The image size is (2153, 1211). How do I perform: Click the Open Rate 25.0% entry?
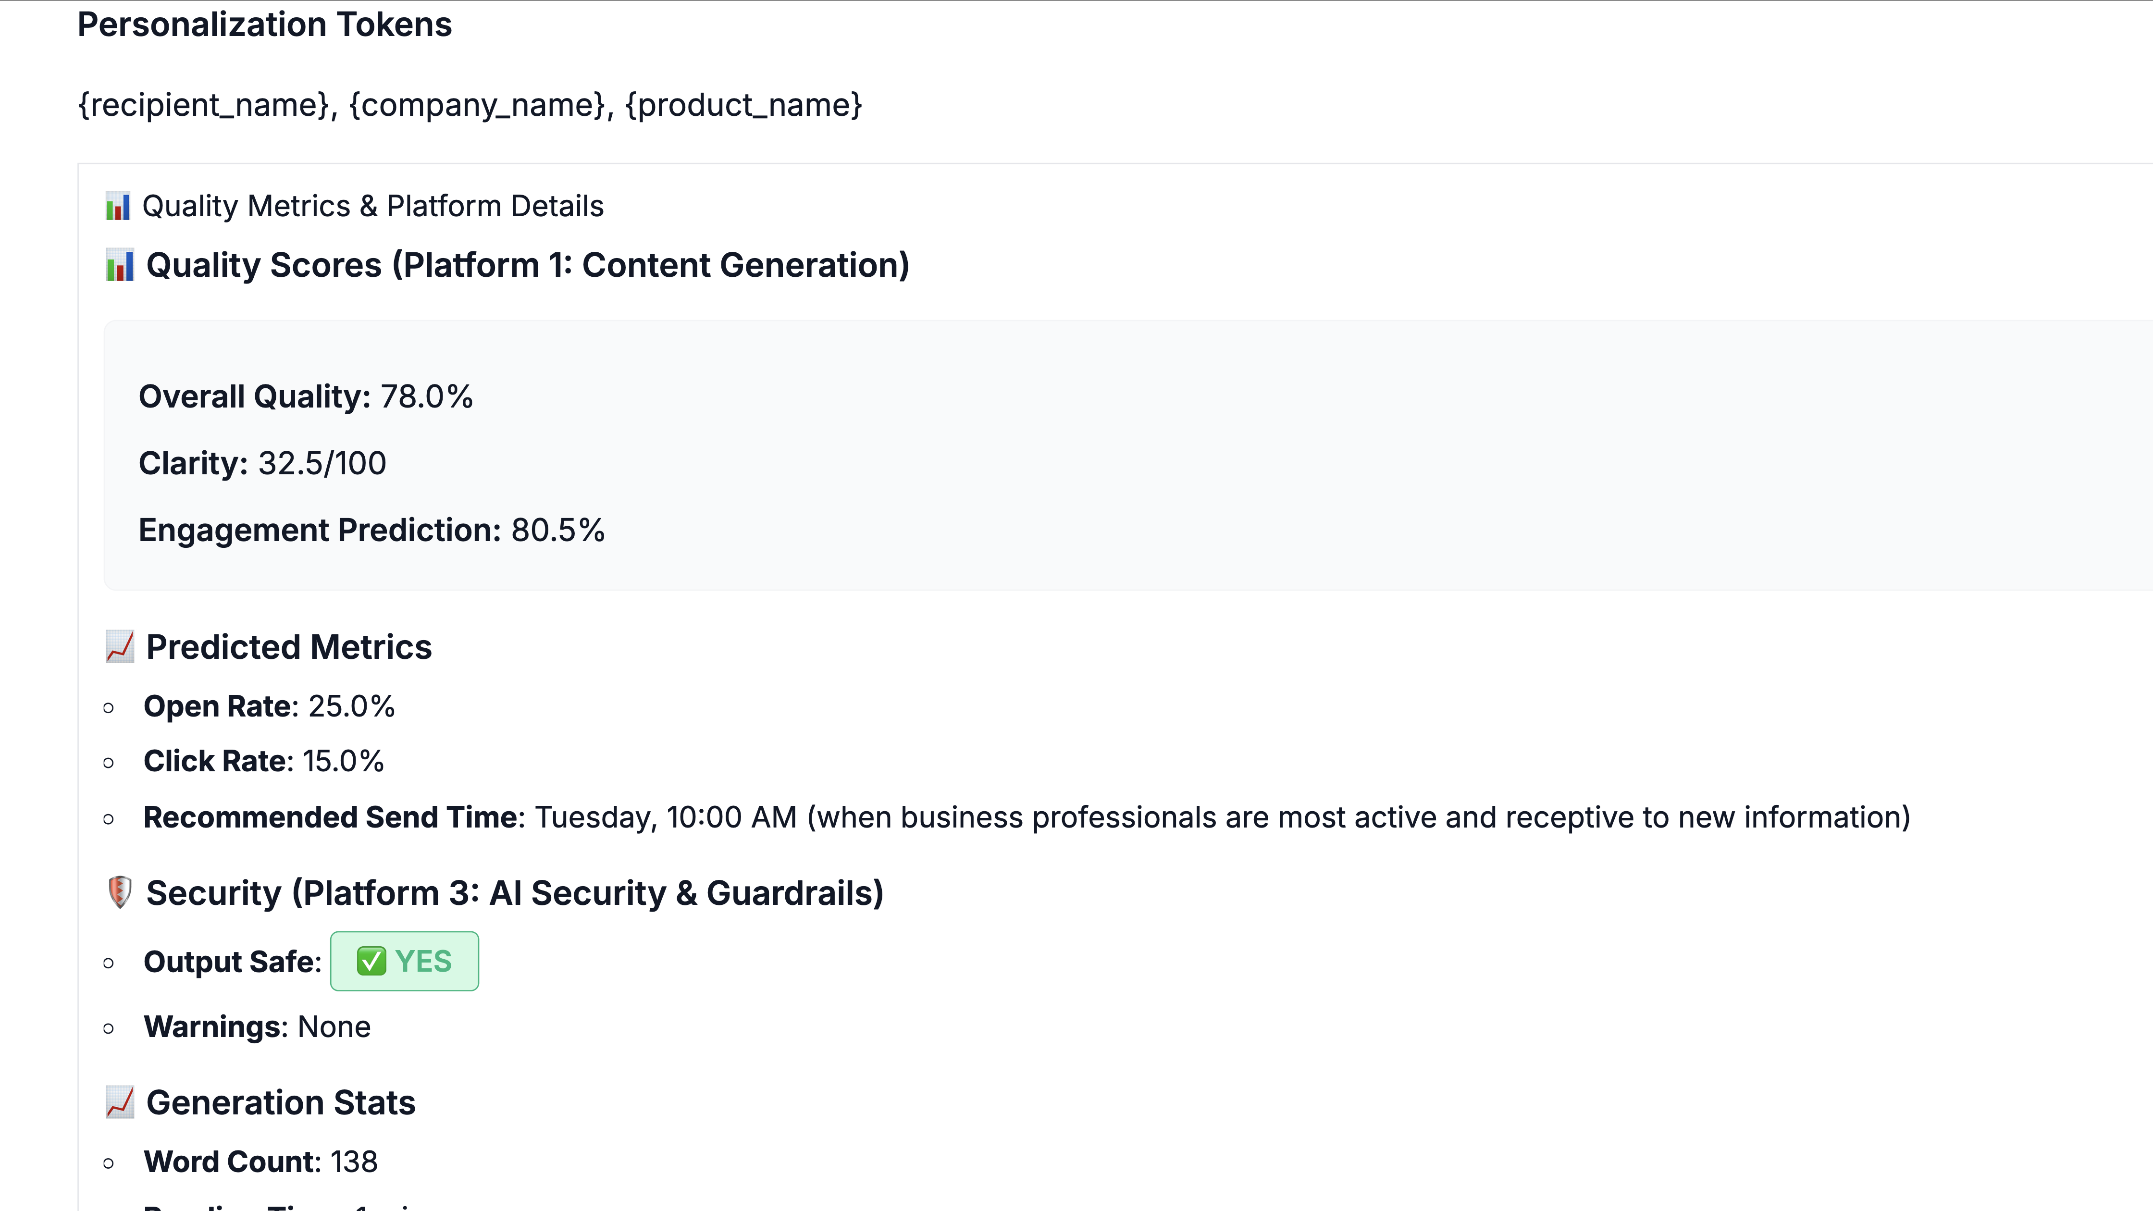[x=268, y=706]
